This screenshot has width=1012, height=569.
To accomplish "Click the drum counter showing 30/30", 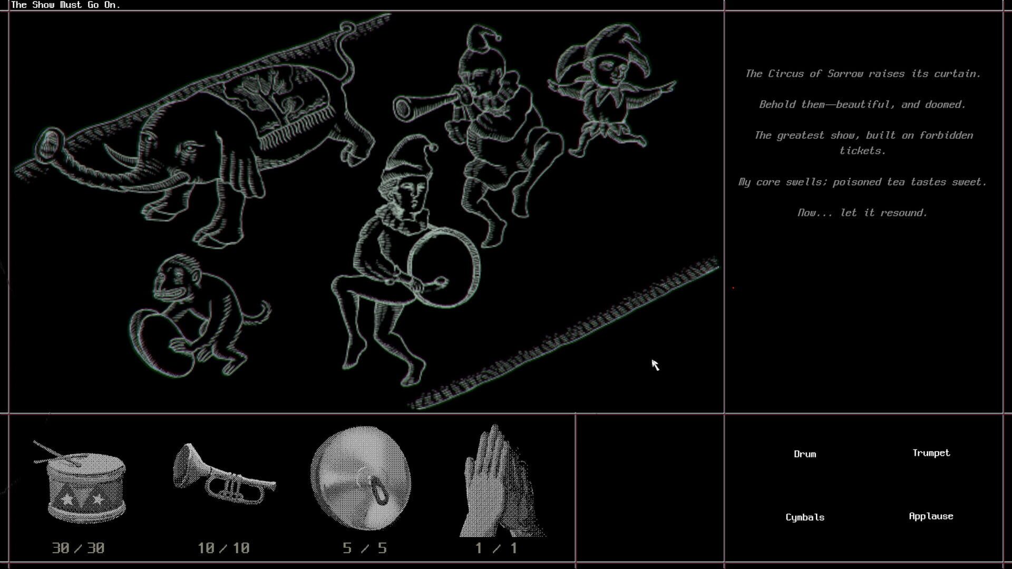I will pos(78,548).
